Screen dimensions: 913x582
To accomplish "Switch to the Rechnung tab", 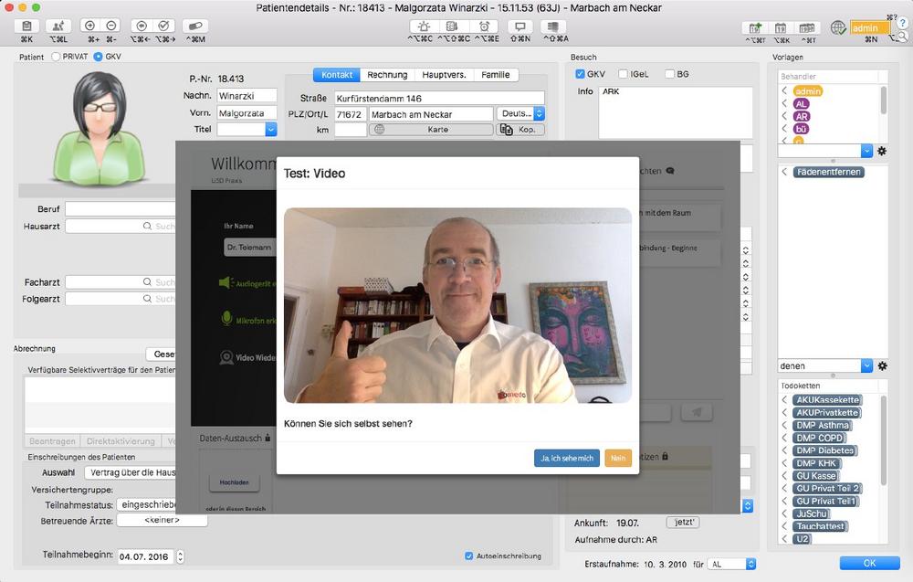I will 387,75.
